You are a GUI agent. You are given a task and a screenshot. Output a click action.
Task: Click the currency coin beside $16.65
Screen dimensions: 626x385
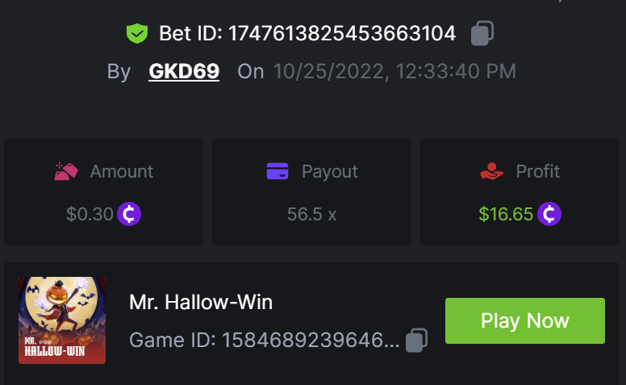[549, 214]
